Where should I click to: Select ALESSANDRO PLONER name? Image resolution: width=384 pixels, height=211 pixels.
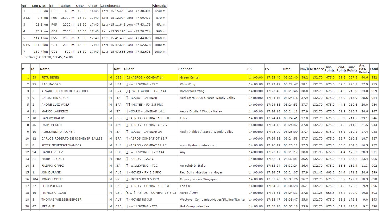[58, 132]
